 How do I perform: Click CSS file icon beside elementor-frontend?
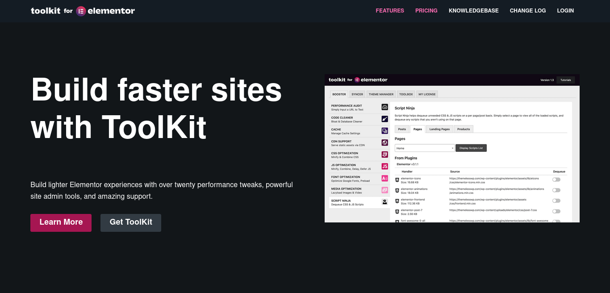(x=397, y=201)
